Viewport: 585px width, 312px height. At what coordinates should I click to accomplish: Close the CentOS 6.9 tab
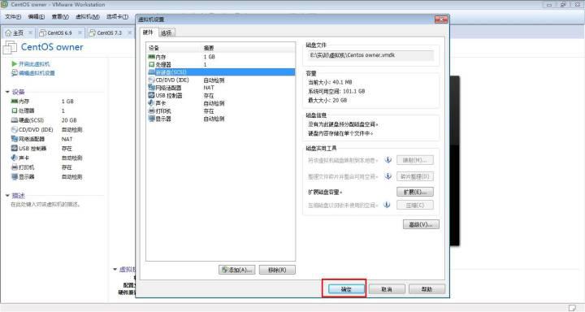click(x=80, y=32)
